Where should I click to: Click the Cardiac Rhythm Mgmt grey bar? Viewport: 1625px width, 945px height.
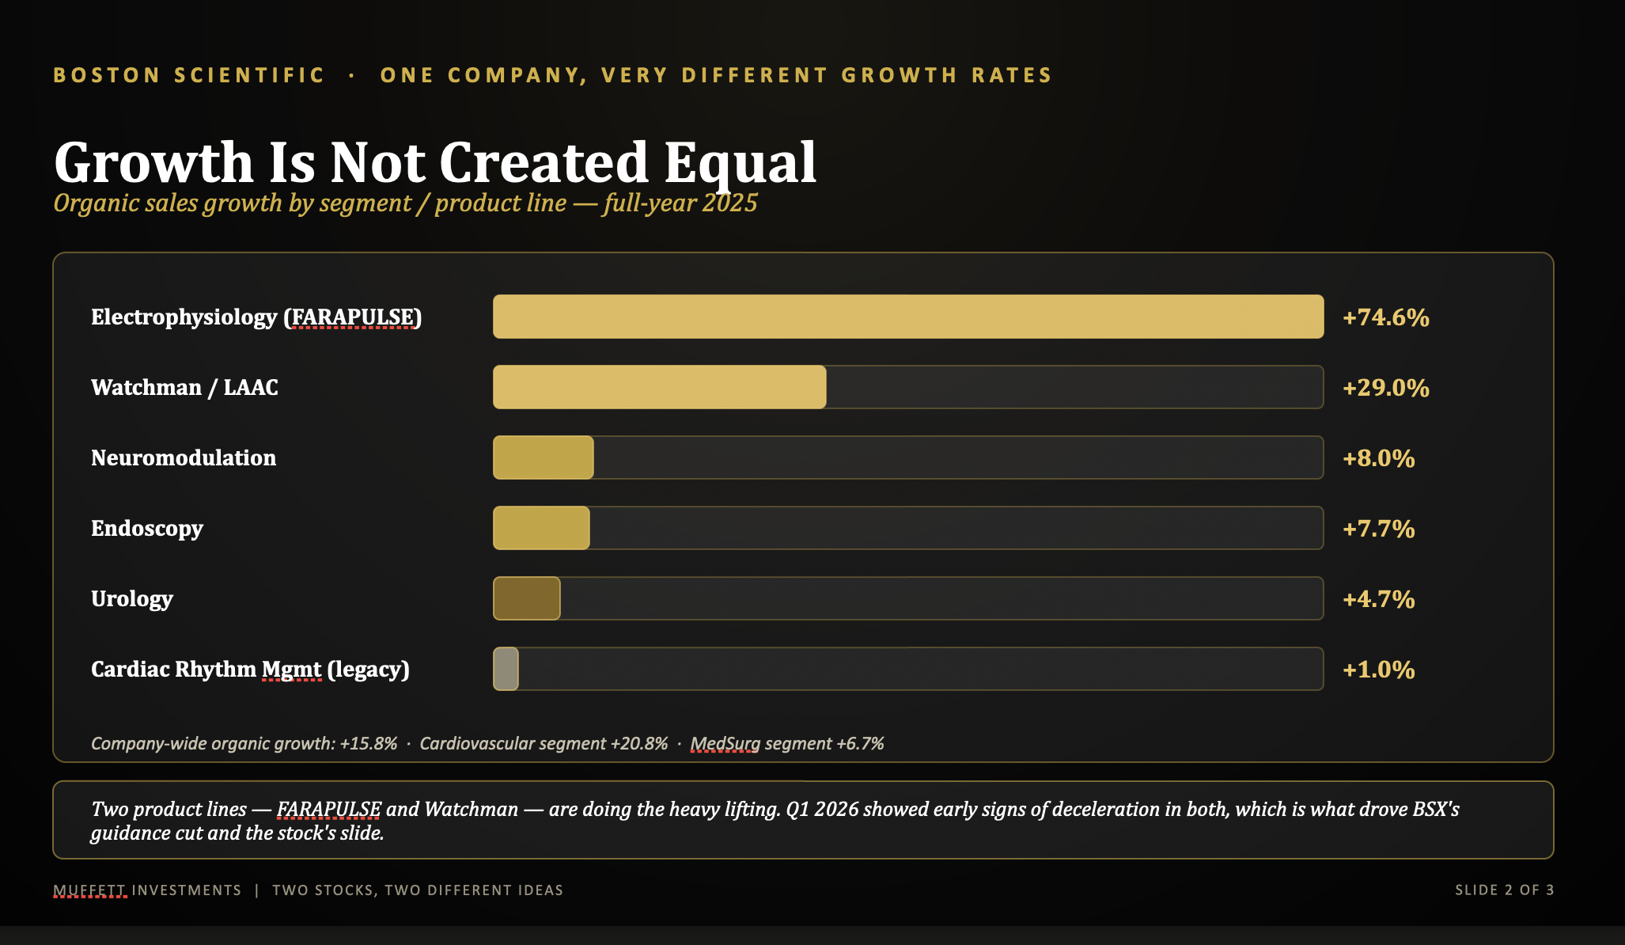click(506, 669)
